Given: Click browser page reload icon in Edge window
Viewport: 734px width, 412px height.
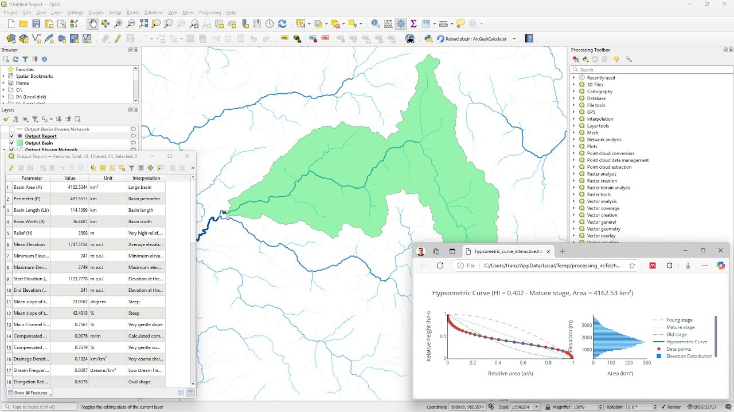Looking at the screenshot, I should coord(440,266).
